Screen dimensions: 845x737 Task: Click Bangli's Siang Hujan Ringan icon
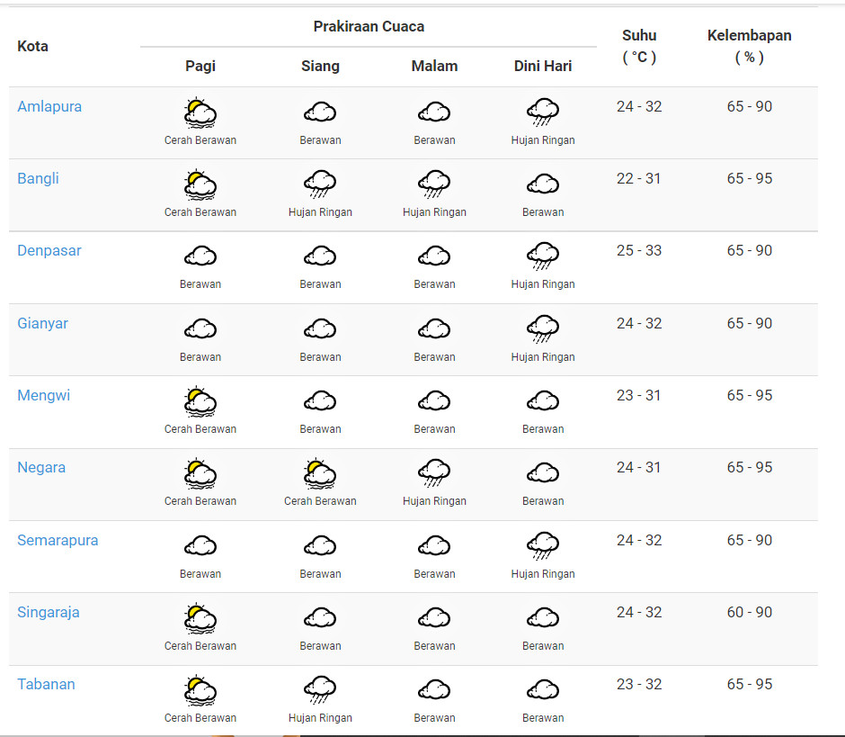[320, 184]
